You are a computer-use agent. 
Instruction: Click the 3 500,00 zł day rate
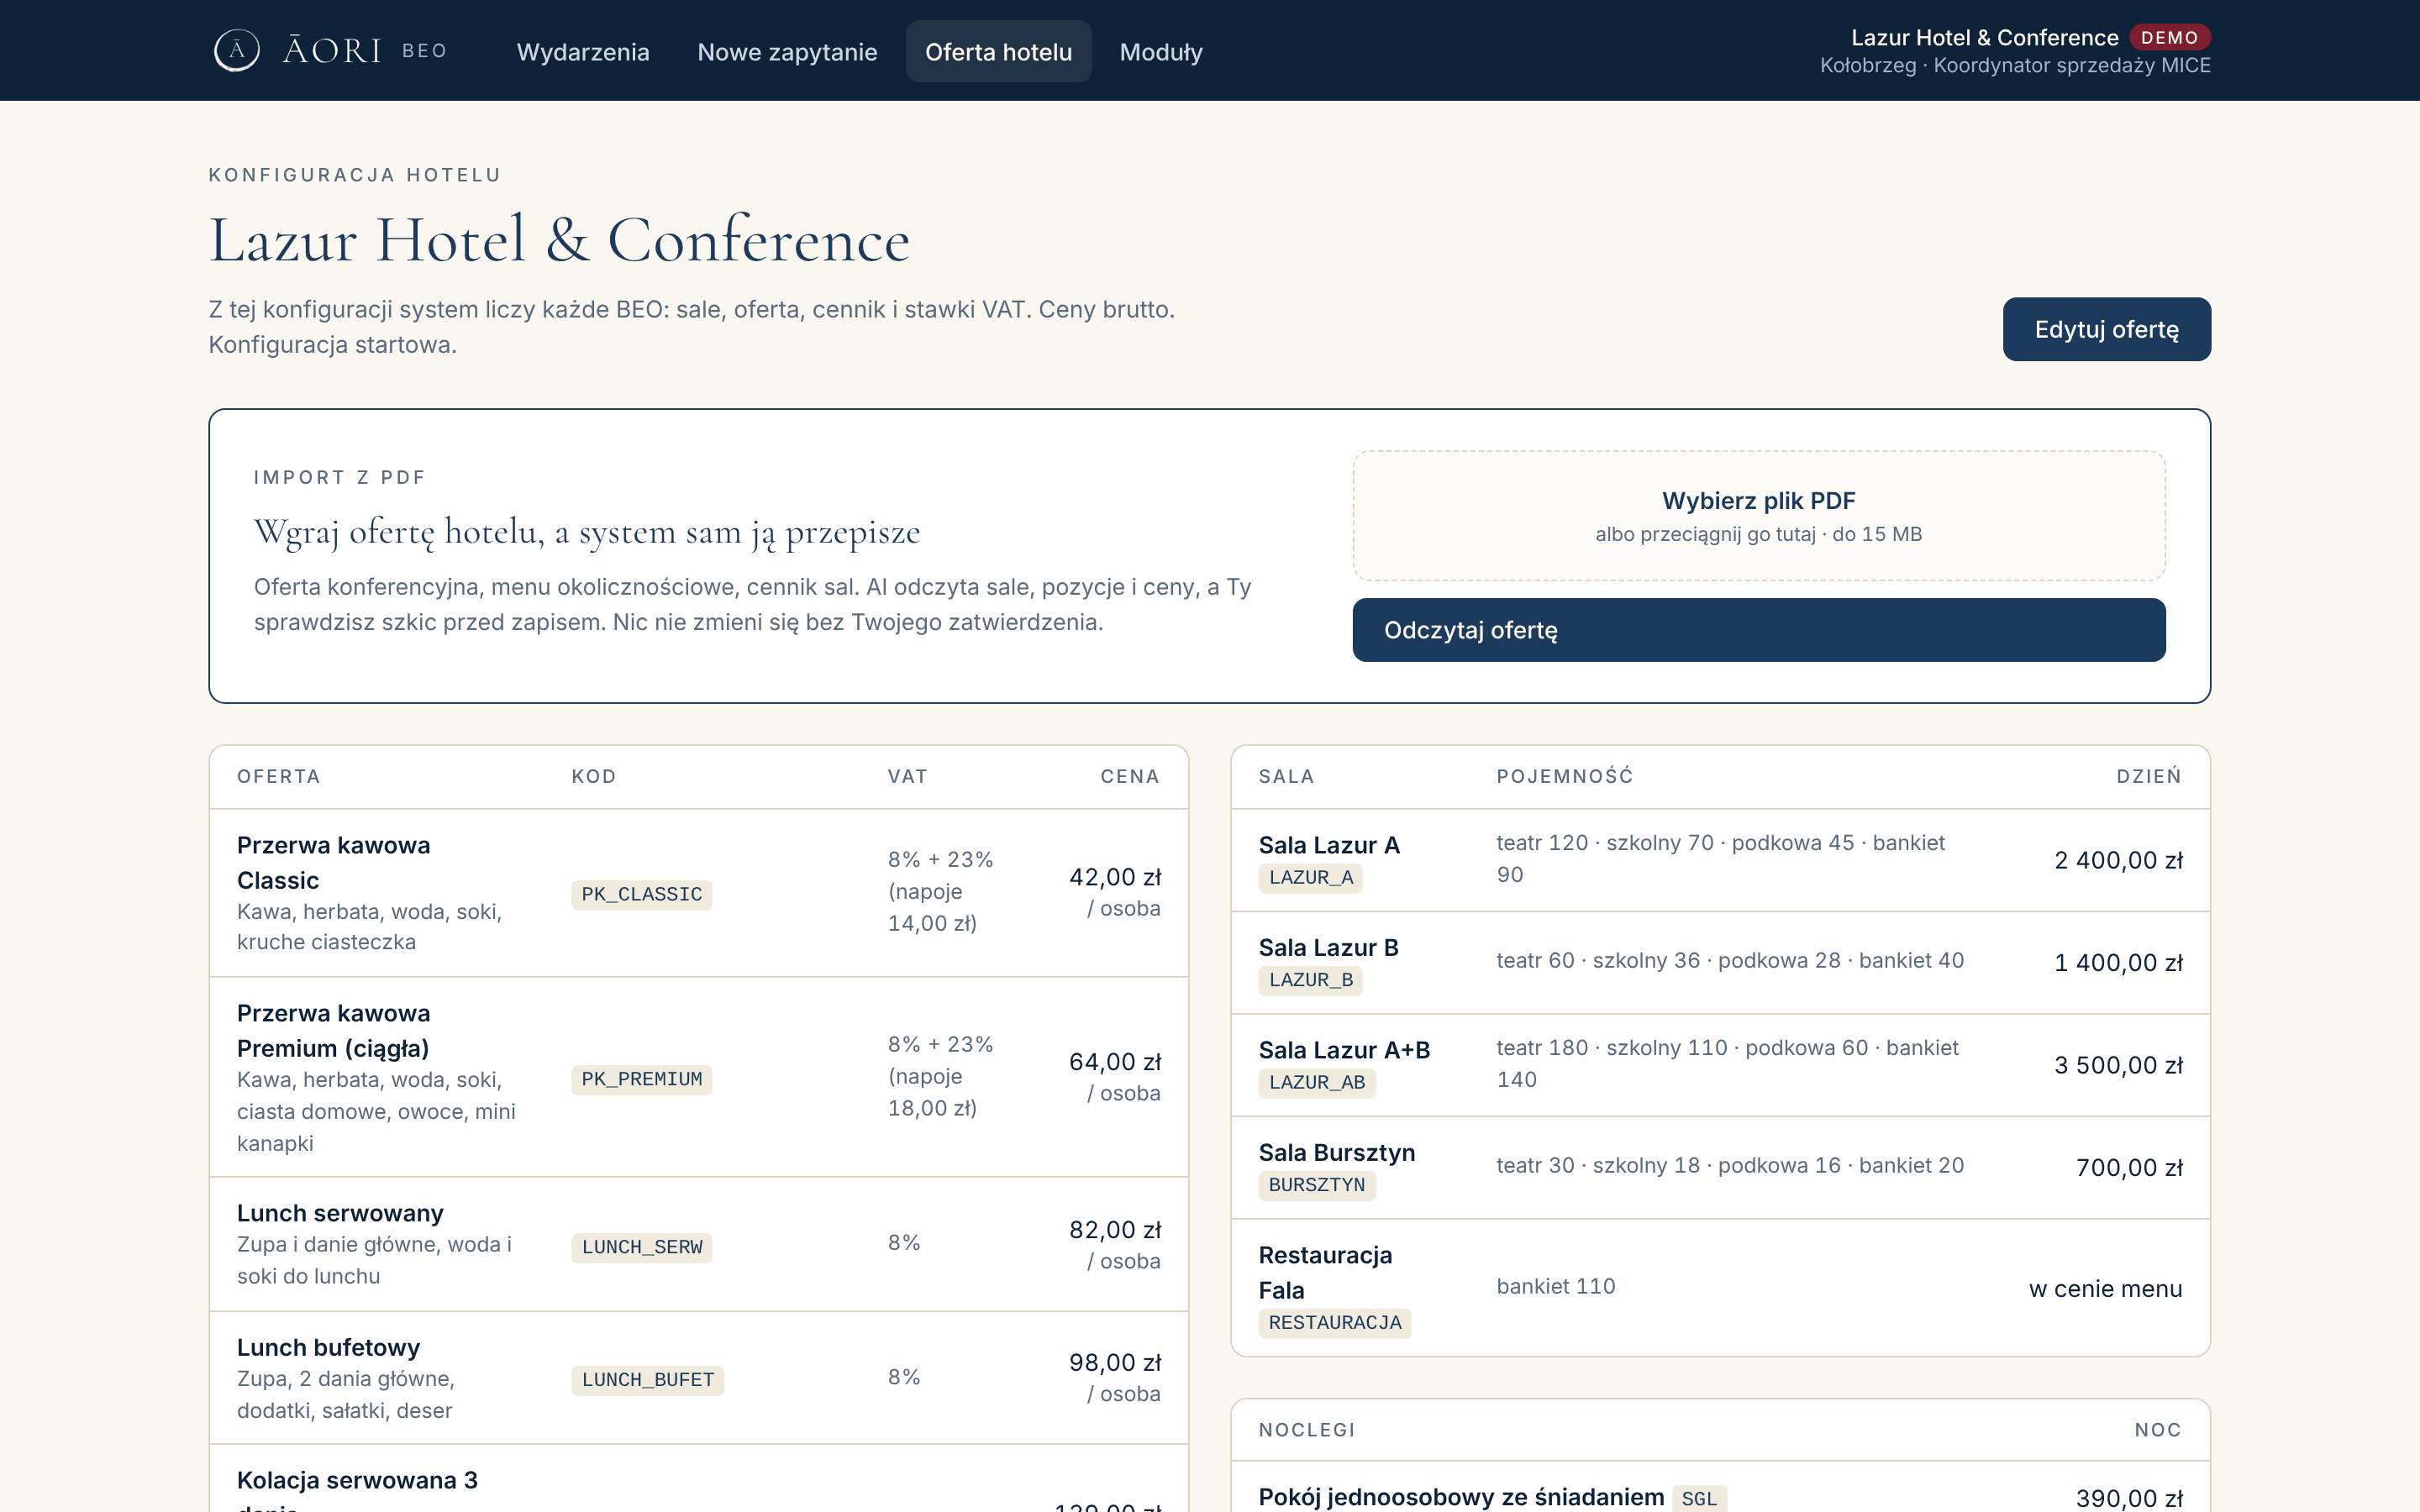coord(2118,1065)
